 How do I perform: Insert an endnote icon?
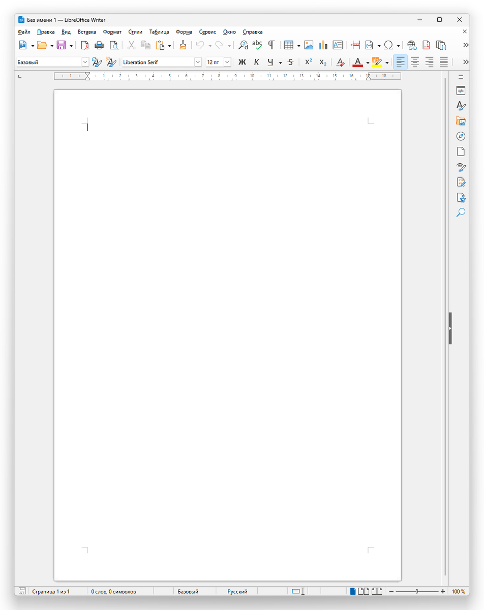441,45
